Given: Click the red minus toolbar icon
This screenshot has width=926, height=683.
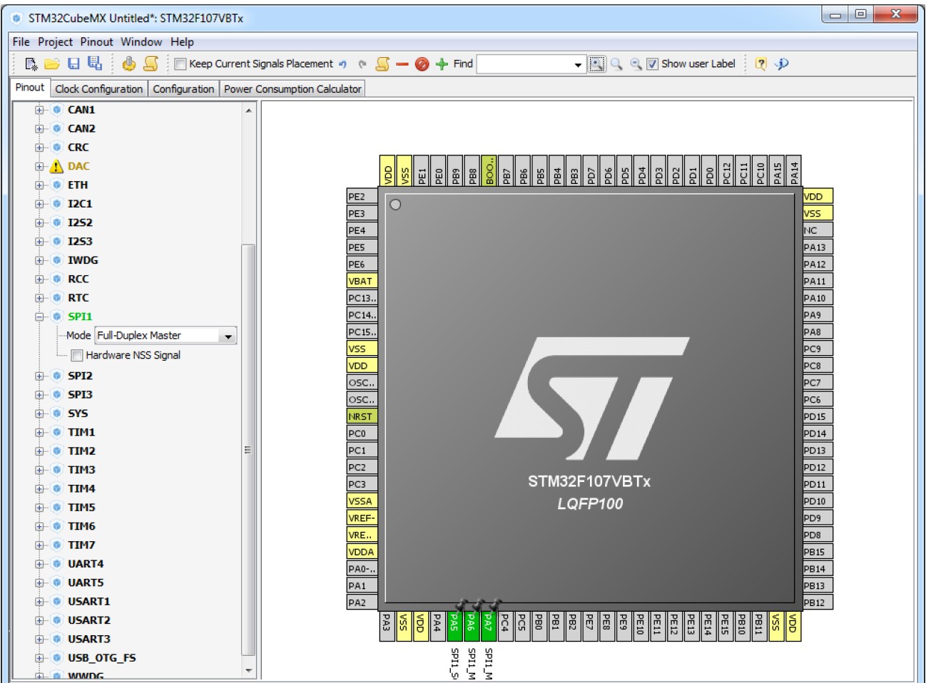Looking at the screenshot, I should [402, 64].
